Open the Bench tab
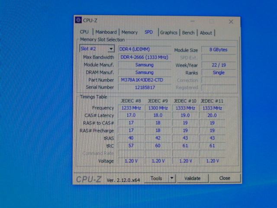The height and width of the screenshot is (208, 277). tap(188, 33)
